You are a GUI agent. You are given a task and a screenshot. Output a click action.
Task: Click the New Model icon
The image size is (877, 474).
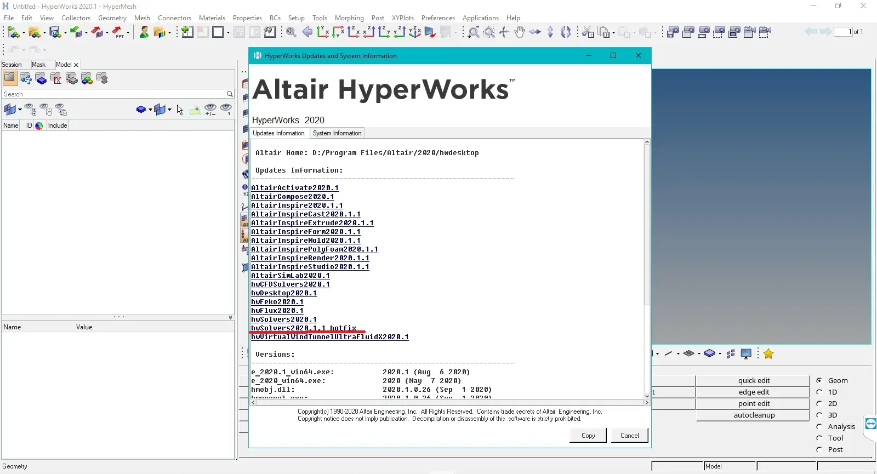coord(13,32)
